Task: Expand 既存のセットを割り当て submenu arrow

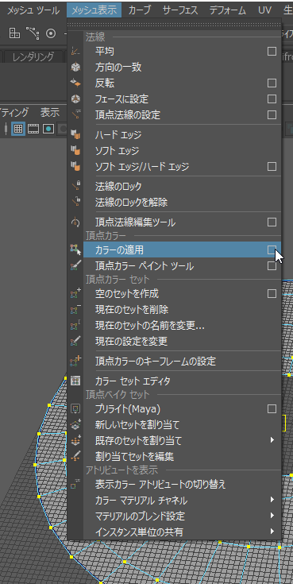Action: click(x=272, y=440)
